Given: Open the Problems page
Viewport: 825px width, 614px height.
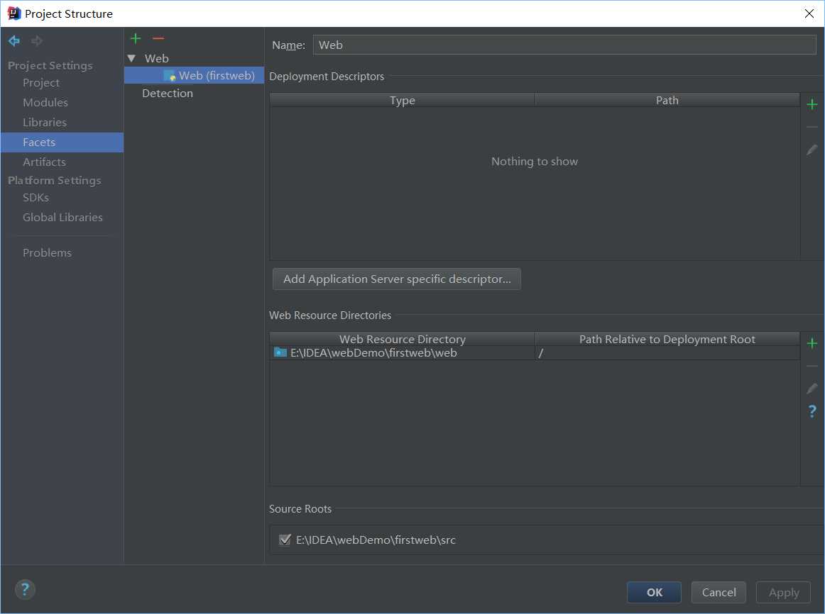Looking at the screenshot, I should pyautogui.click(x=47, y=252).
